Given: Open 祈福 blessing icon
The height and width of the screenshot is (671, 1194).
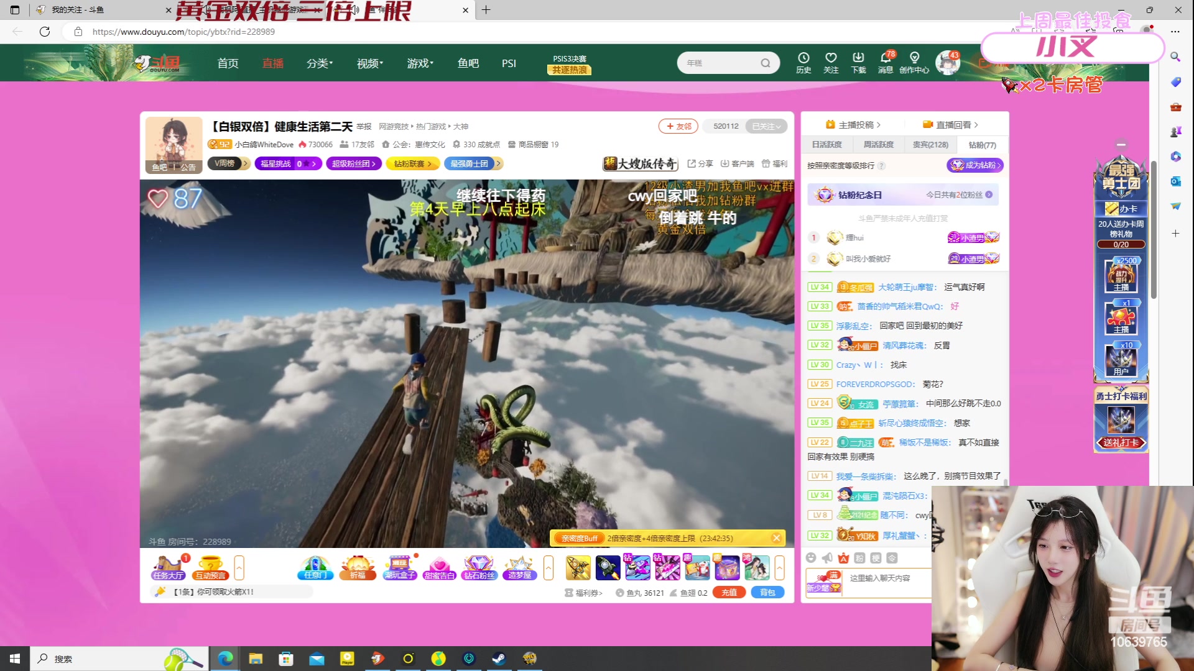Looking at the screenshot, I should [x=358, y=568].
